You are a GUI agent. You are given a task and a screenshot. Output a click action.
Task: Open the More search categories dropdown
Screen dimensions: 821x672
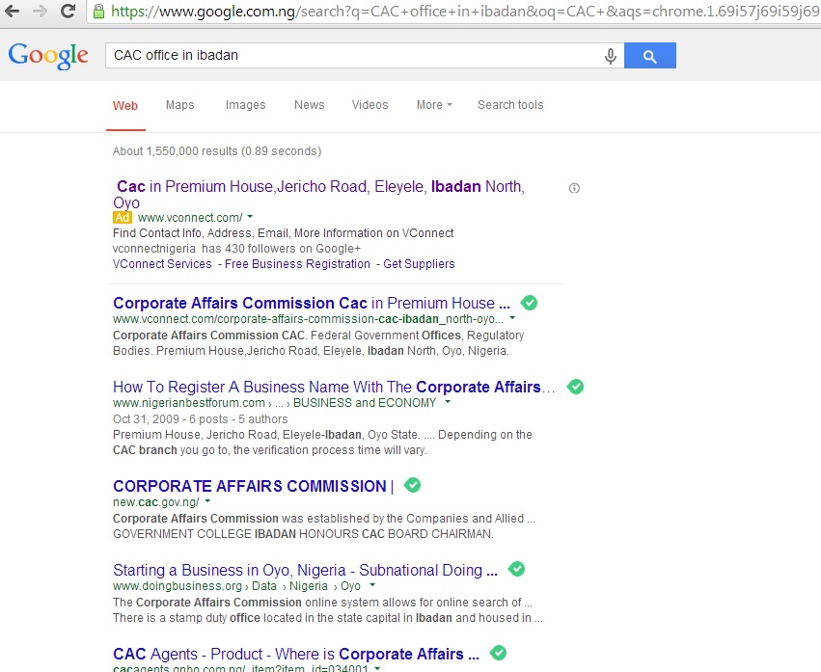pos(434,105)
